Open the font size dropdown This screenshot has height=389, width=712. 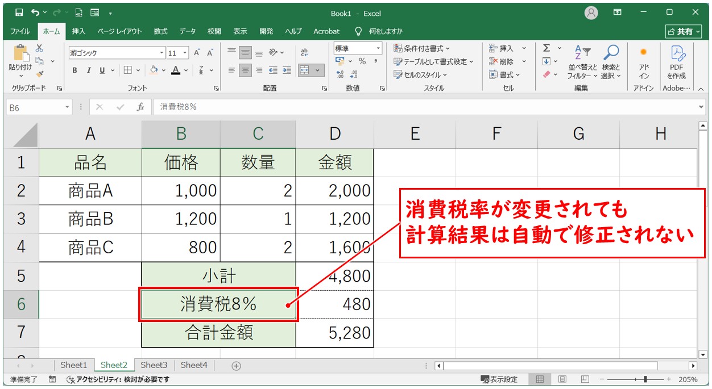click(186, 53)
